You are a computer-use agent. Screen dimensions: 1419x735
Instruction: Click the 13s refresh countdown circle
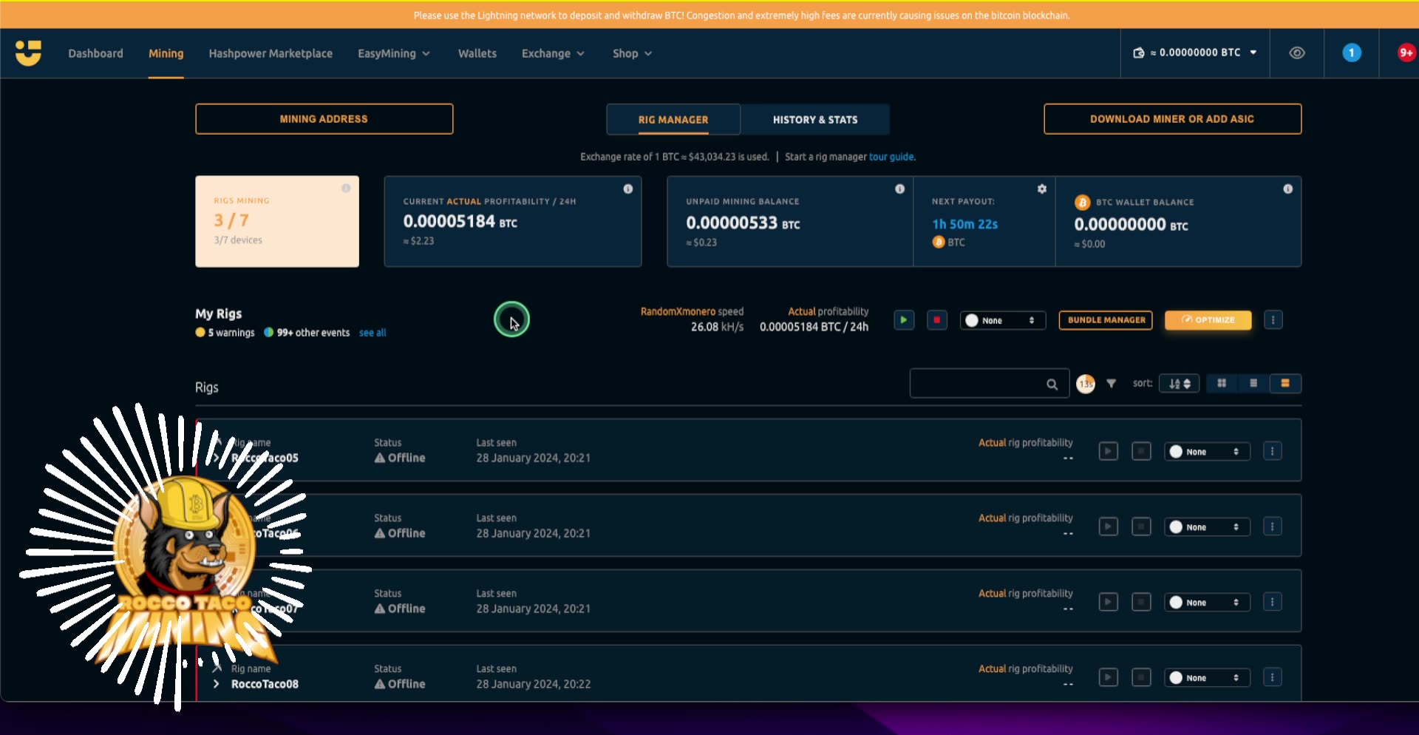(x=1086, y=384)
